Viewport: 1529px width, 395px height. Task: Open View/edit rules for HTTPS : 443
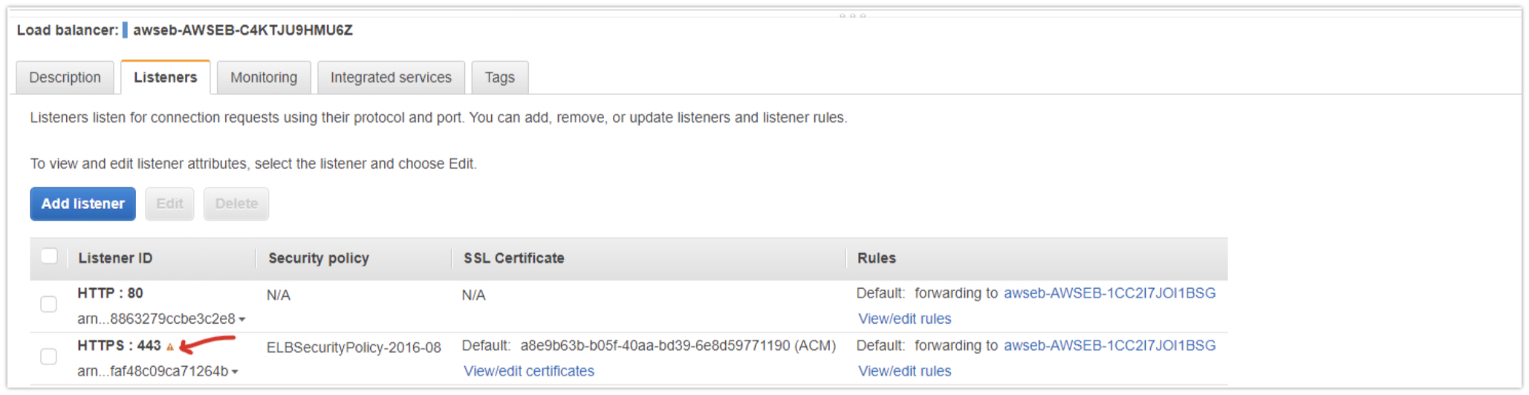pos(904,371)
